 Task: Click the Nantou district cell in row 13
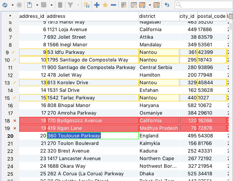pyautogui.click(x=159, y=82)
